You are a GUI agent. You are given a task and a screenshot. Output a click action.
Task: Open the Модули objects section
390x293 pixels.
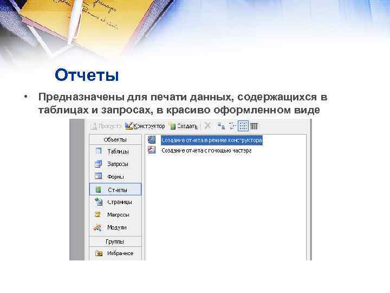(x=115, y=227)
